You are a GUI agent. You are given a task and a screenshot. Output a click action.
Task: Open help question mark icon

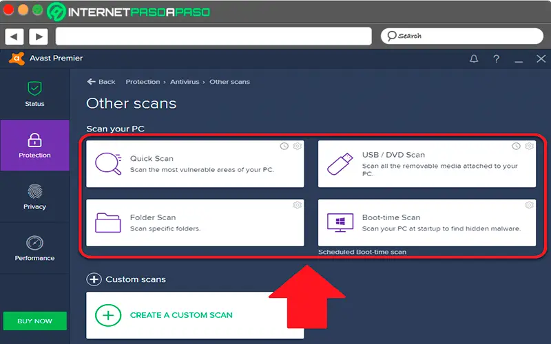click(x=496, y=58)
